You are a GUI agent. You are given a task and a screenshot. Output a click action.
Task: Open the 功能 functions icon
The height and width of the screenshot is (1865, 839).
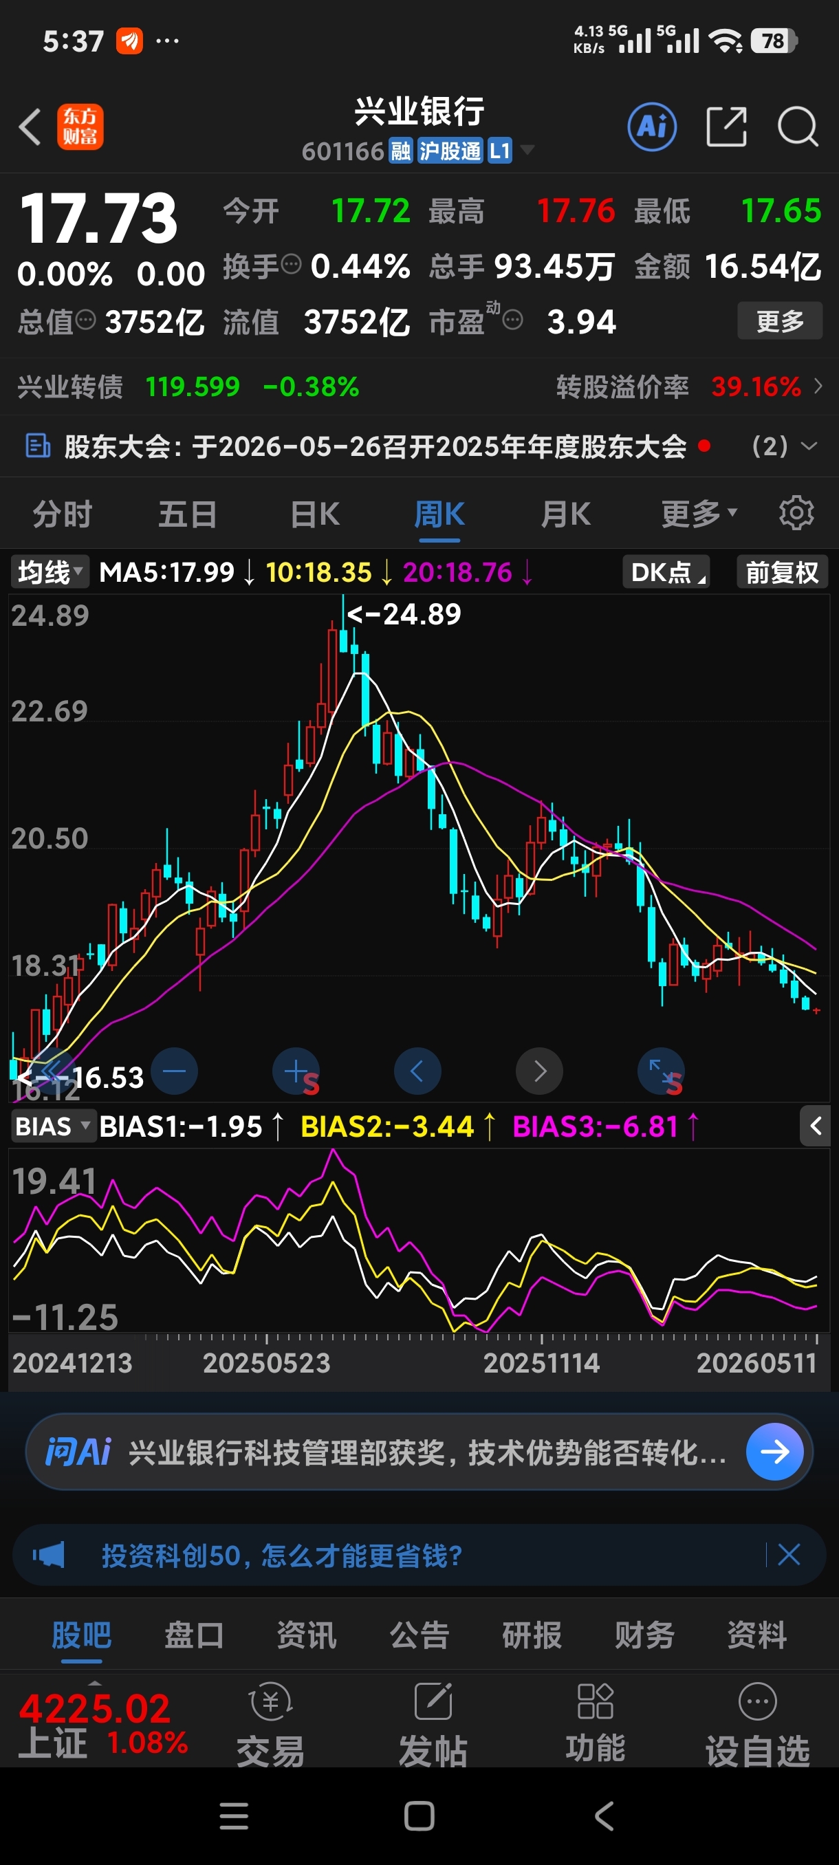click(595, 1701)
